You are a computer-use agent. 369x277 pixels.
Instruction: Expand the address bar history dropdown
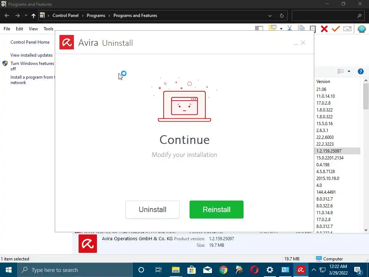coord(270,16)
